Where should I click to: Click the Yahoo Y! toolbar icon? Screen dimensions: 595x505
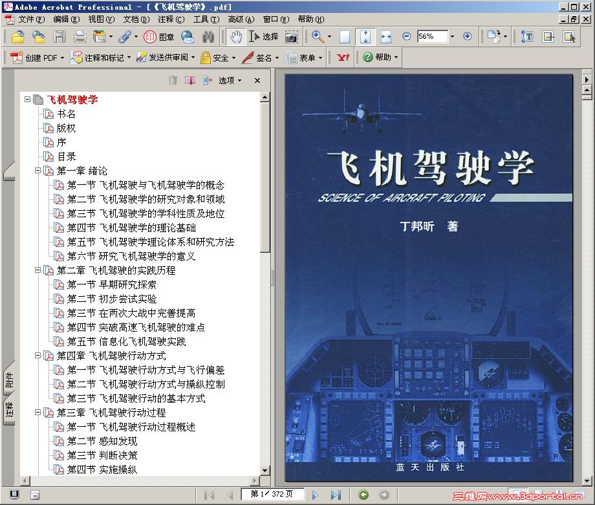click(x=343, y=58)
